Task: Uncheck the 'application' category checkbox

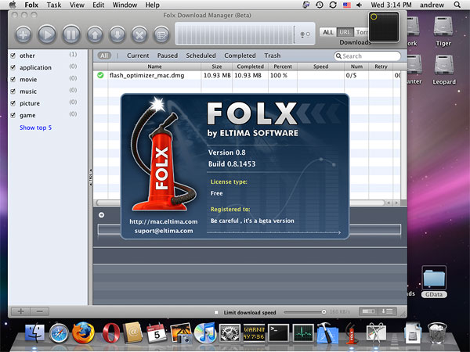Action: pos(13,67)
